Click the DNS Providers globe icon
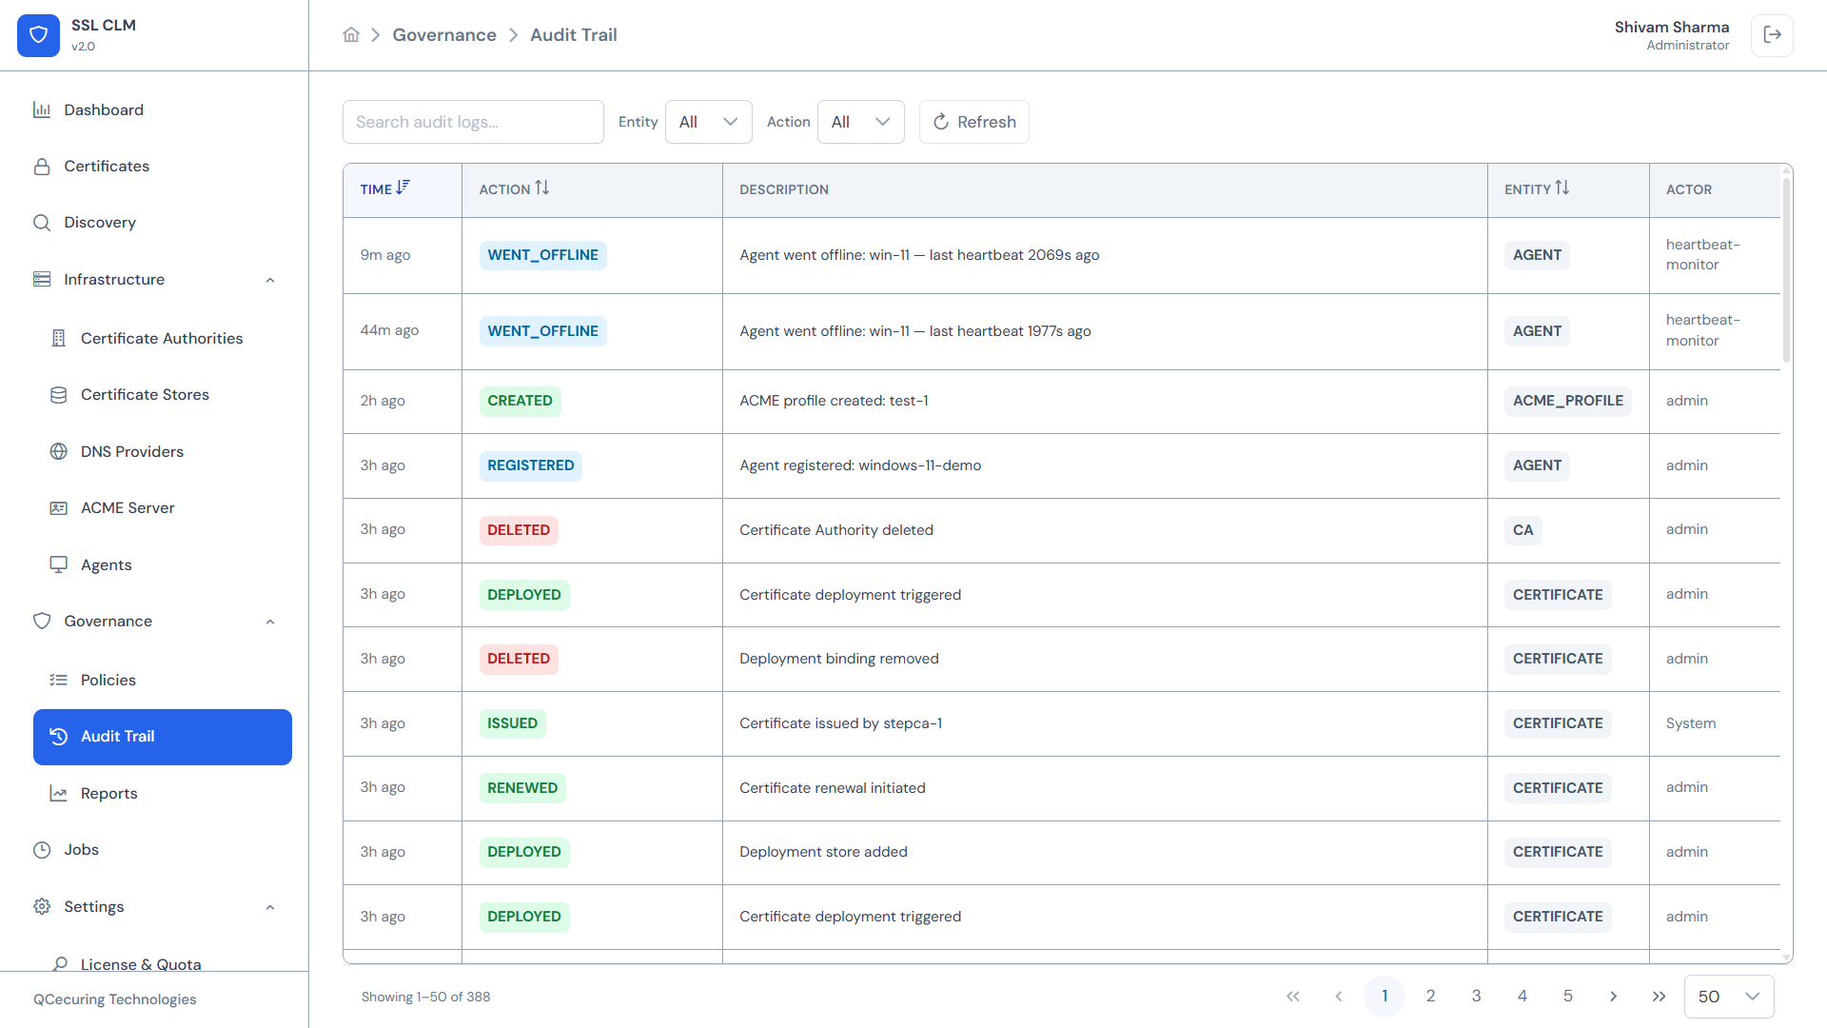 [x=59, y=452]
